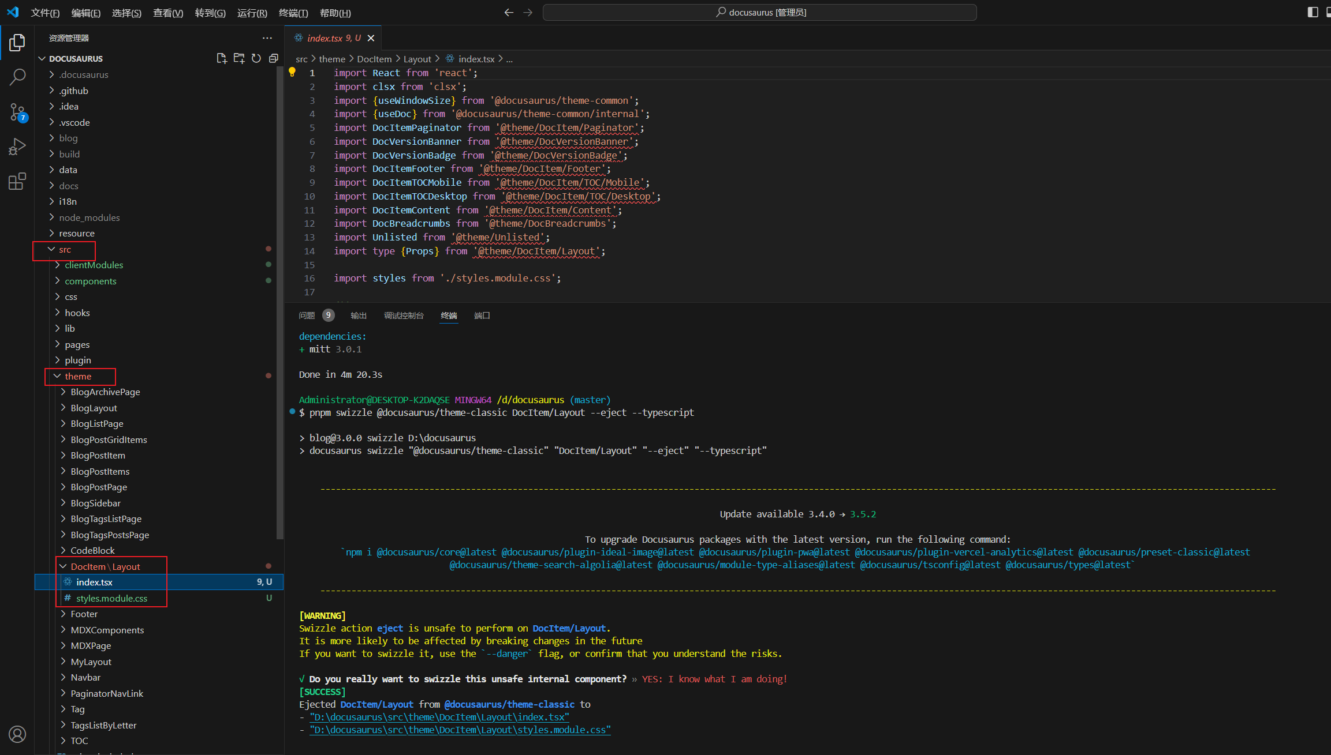Expand the Footer folder
This screenshot has width=1331, height=755.
click(x=84, y=614)
